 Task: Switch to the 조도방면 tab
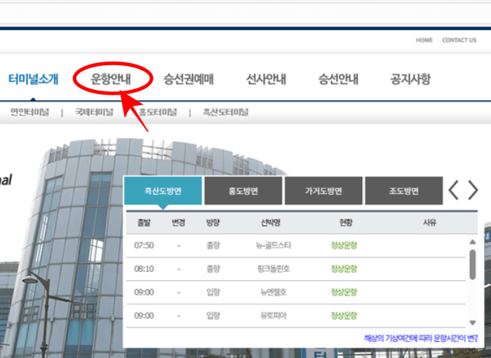404,191
